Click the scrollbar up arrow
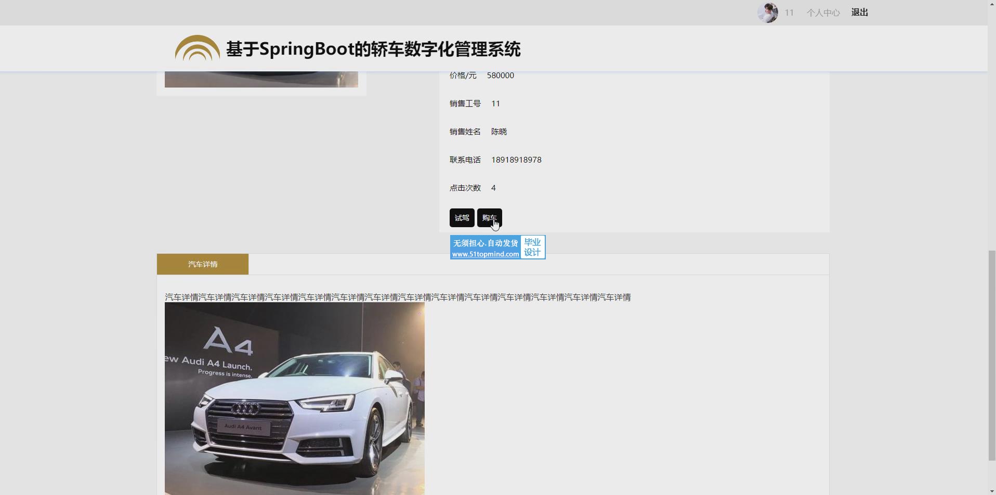The width and height of the screenshot is (996, 495). 991,4
